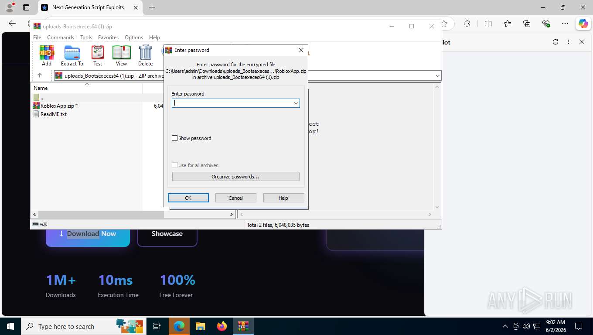The height and width of the screenshot is (335, 593).
Task: Open WinRAR File menu
Action: pos(37,38)
